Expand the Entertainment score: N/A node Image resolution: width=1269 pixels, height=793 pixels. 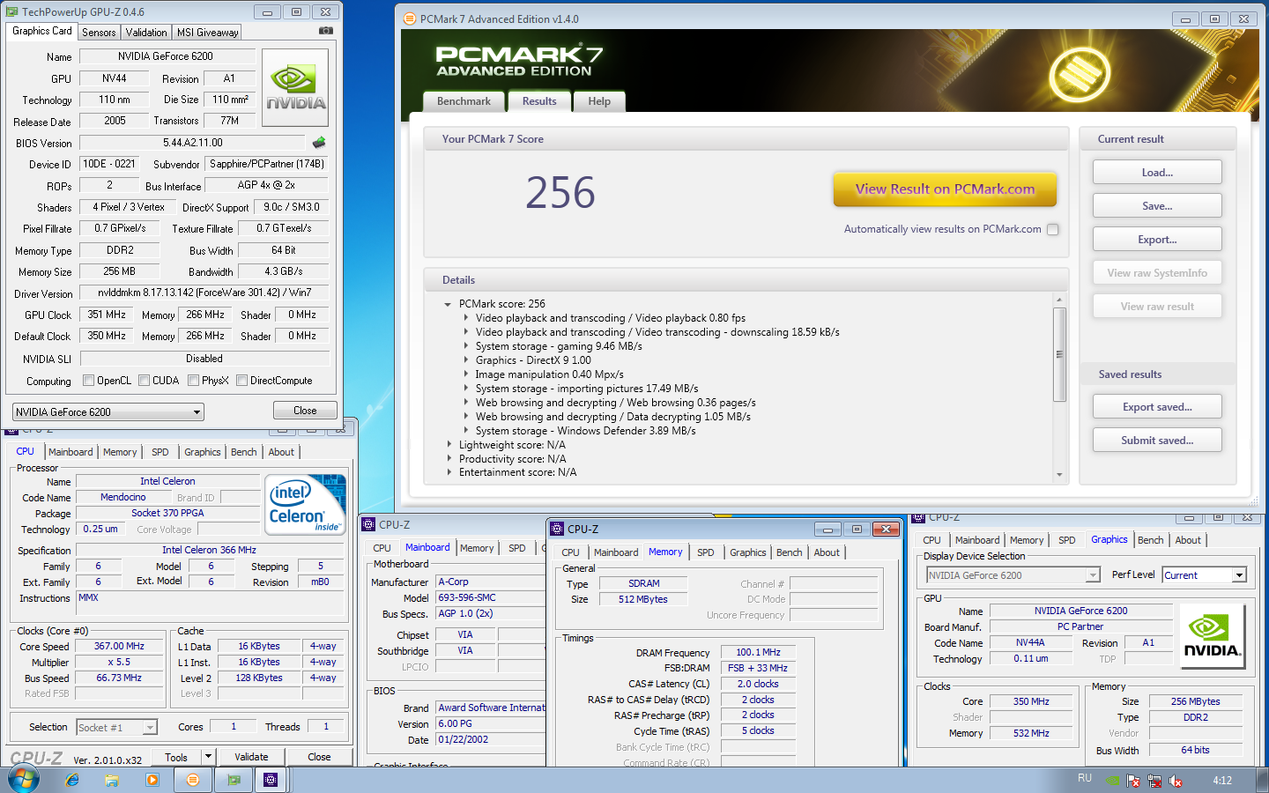pyautogui.click(x=448, y=472)
